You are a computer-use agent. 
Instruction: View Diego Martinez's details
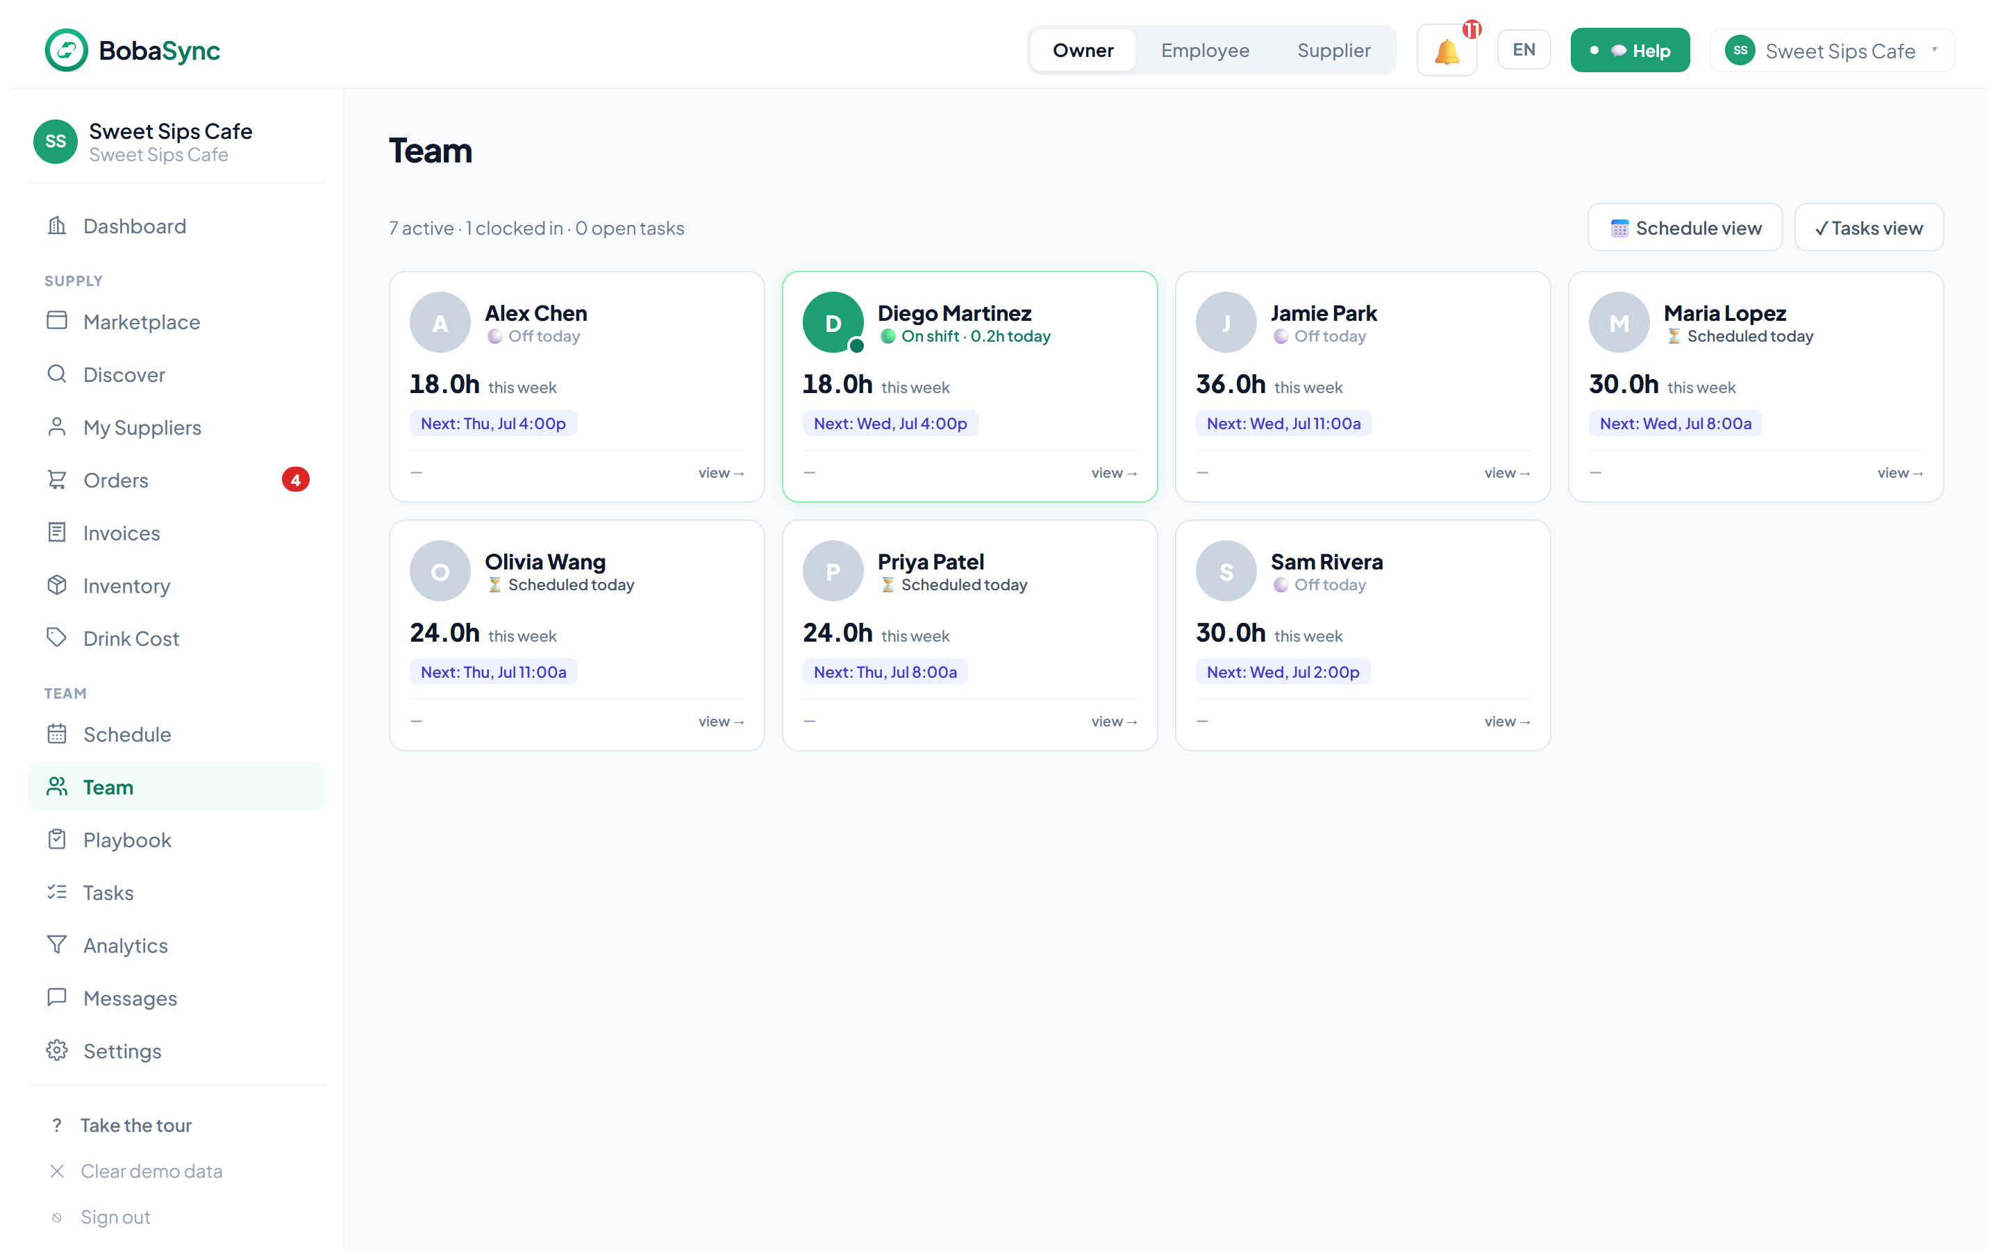[1113, 473]
